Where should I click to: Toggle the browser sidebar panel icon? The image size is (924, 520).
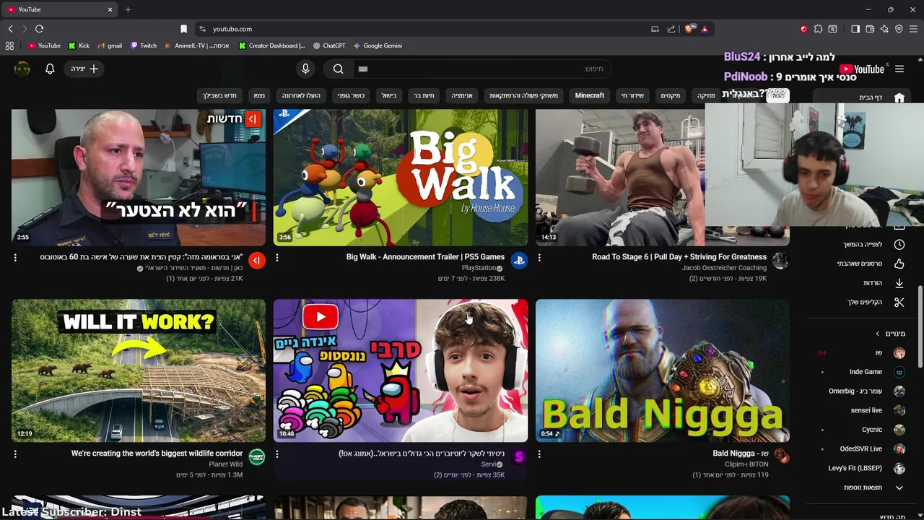855,29
